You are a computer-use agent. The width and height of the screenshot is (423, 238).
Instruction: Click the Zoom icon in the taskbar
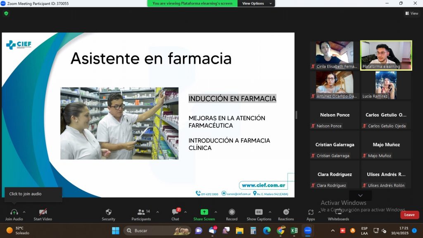click(x=308, y=231)
